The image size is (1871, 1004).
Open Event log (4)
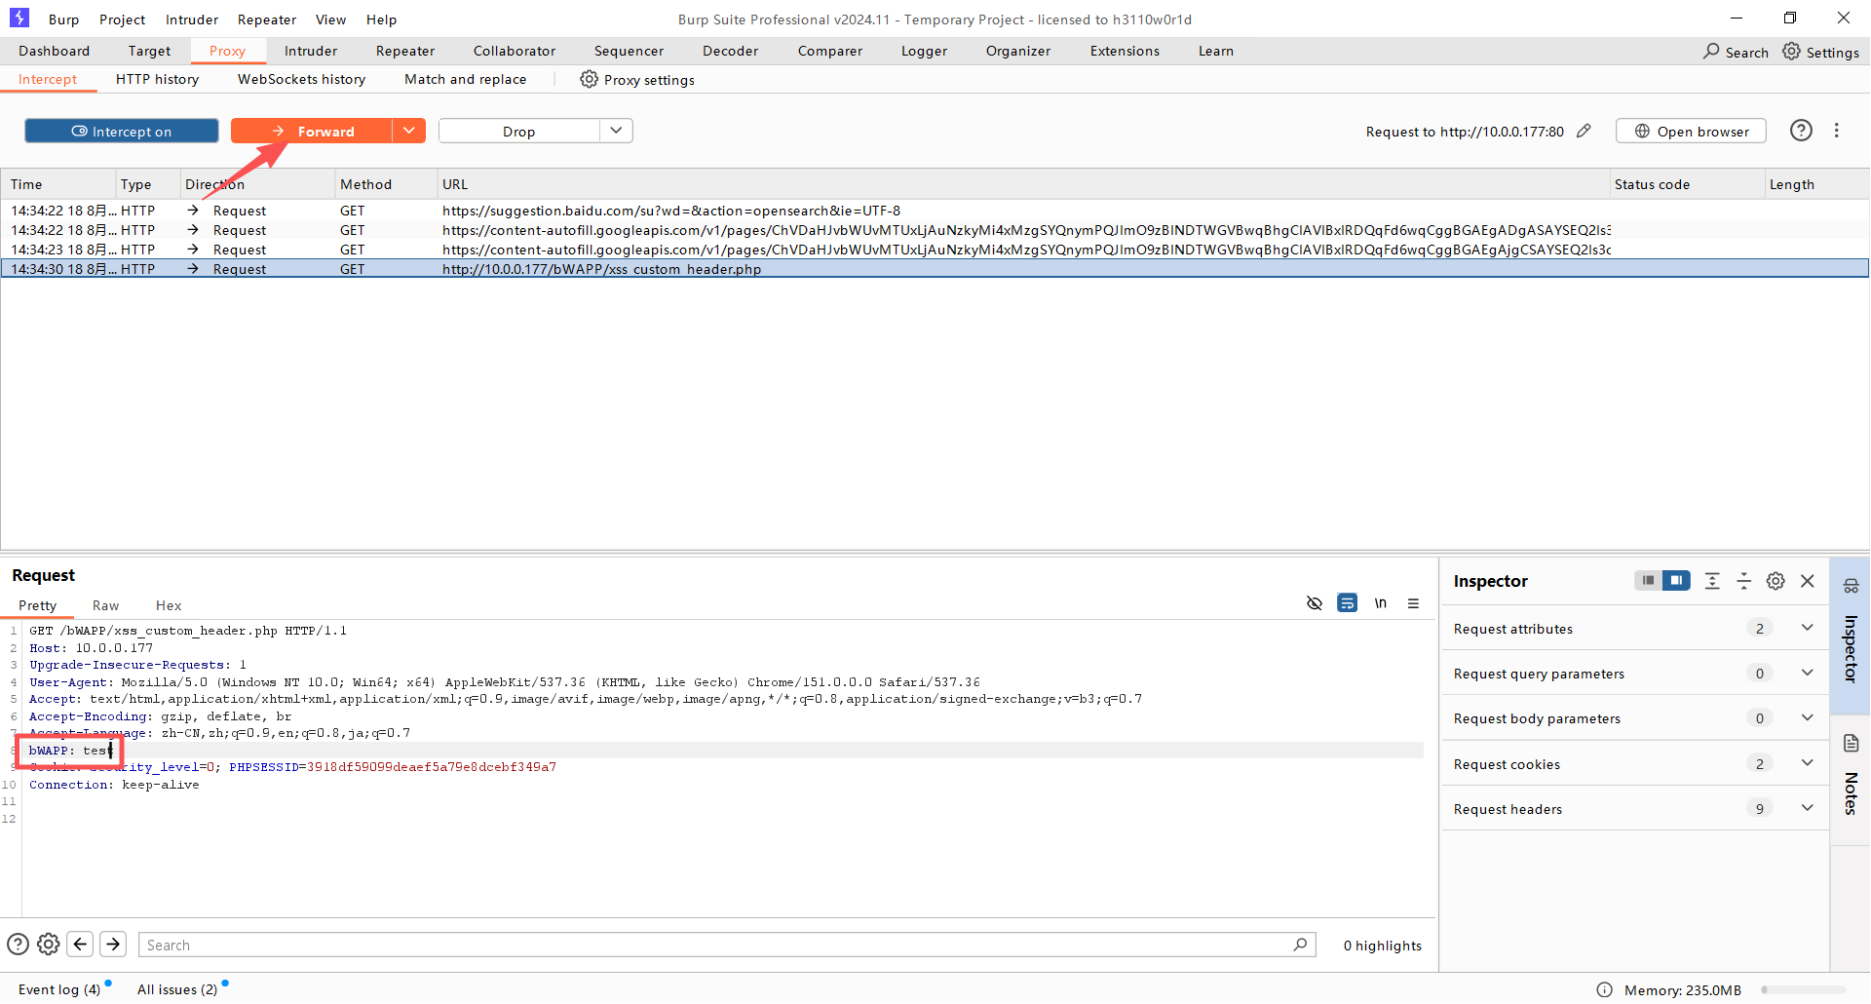[59, 989]
